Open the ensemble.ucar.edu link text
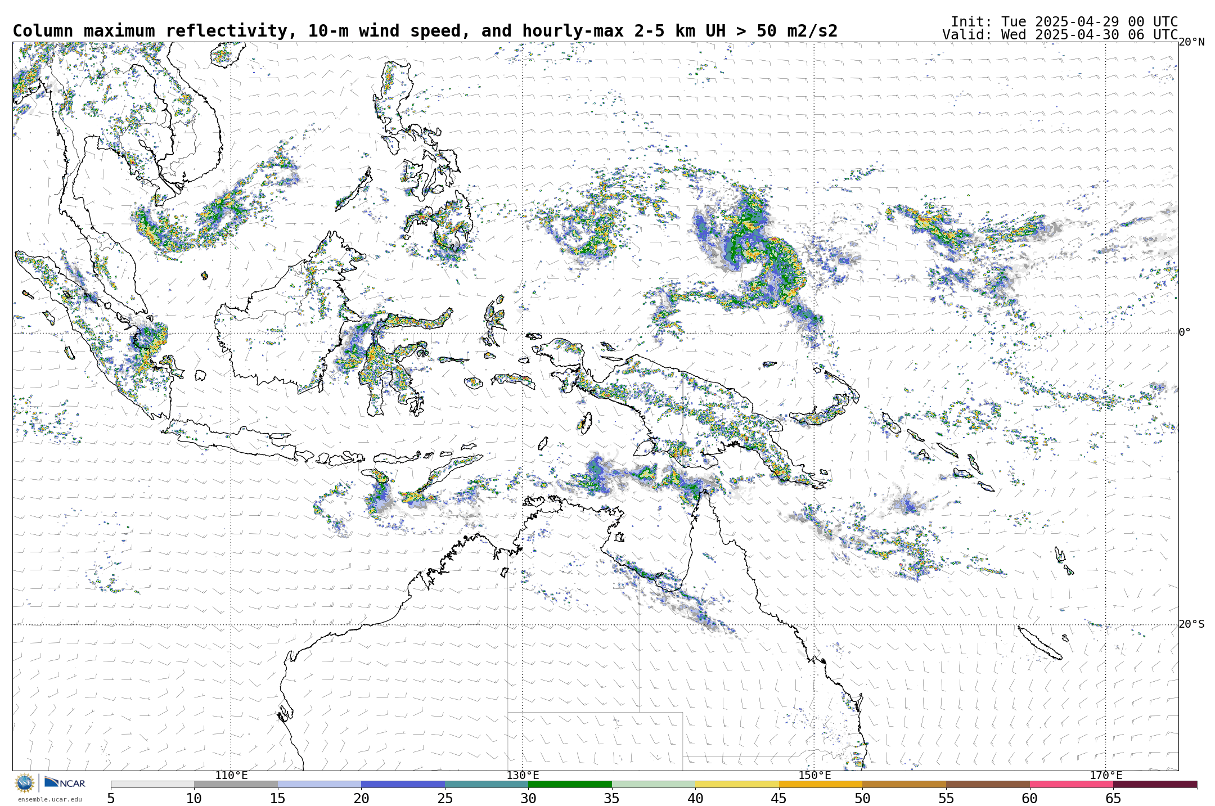The width and height of the screenshot is (1215, 806). coord(49,799)
